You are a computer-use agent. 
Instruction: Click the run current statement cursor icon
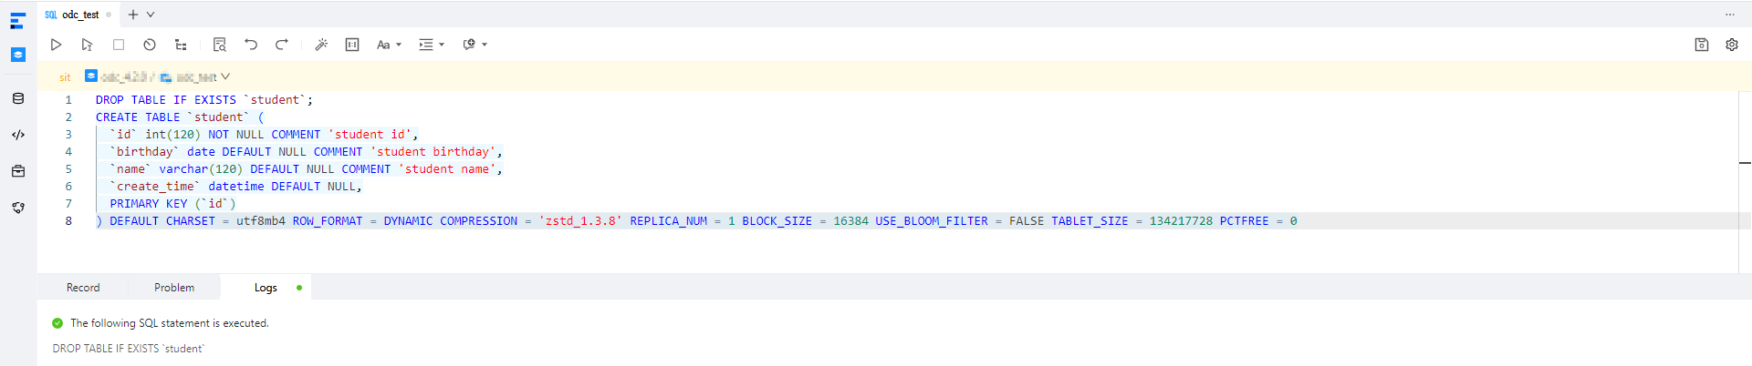pyautogui.click(x=87, y=45)
